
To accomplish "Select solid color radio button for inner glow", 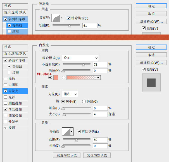I will (x=50, y=77).
